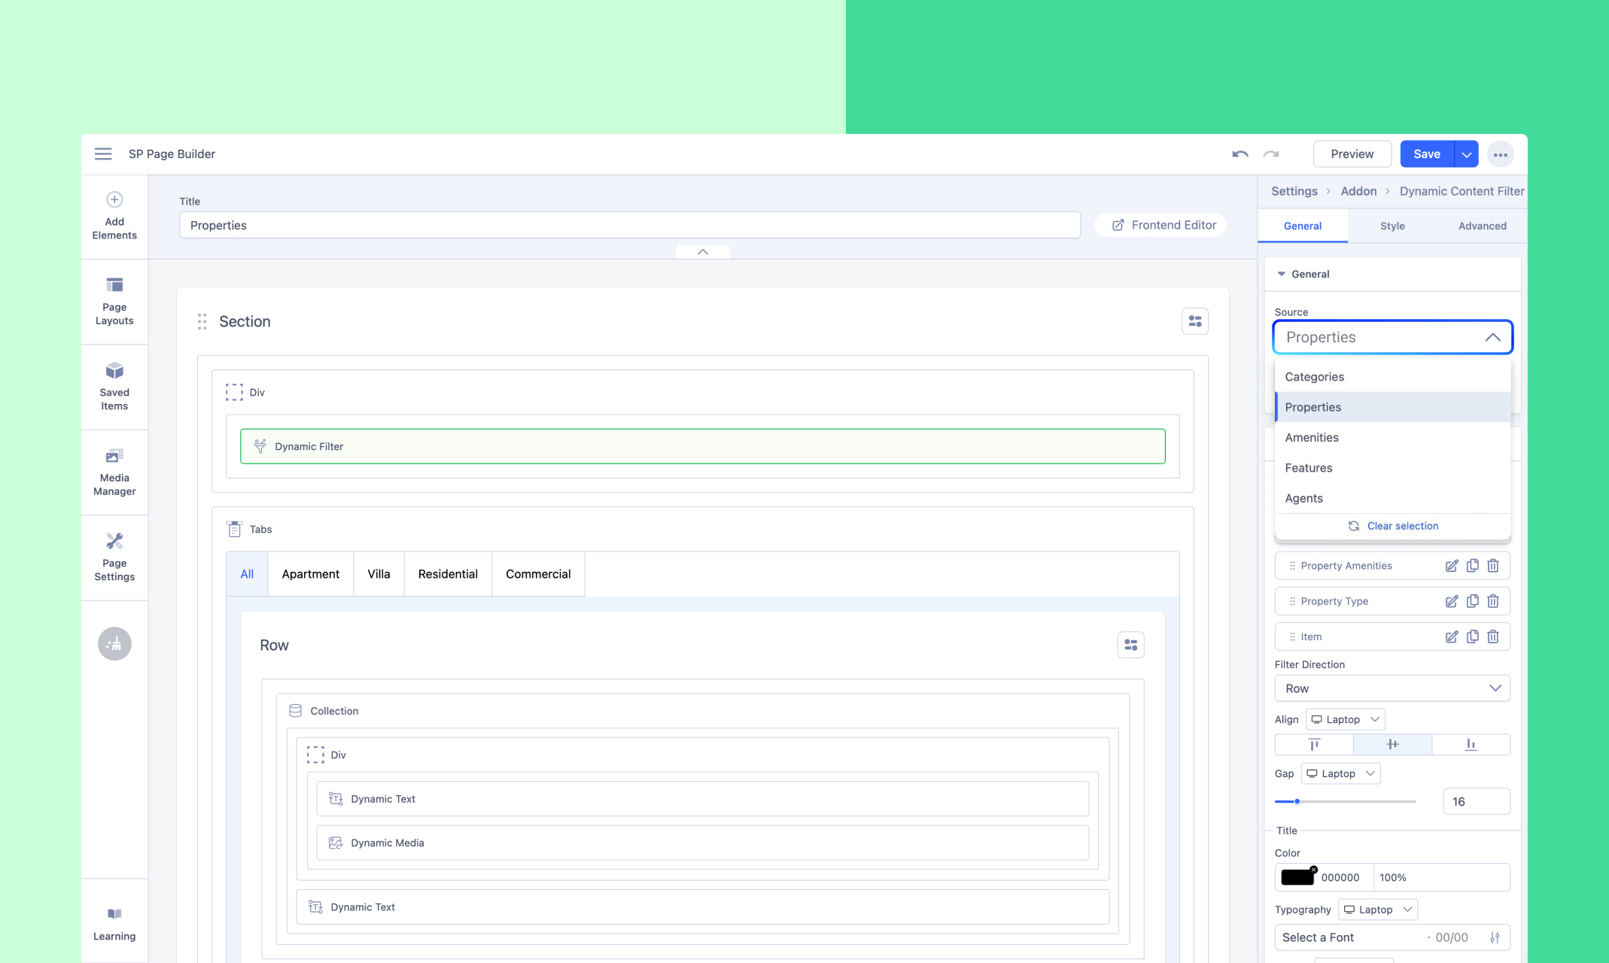This screenshot has height=963, width=1609.
Task: Click the undo arrow icon
Action: point(1239,154)
